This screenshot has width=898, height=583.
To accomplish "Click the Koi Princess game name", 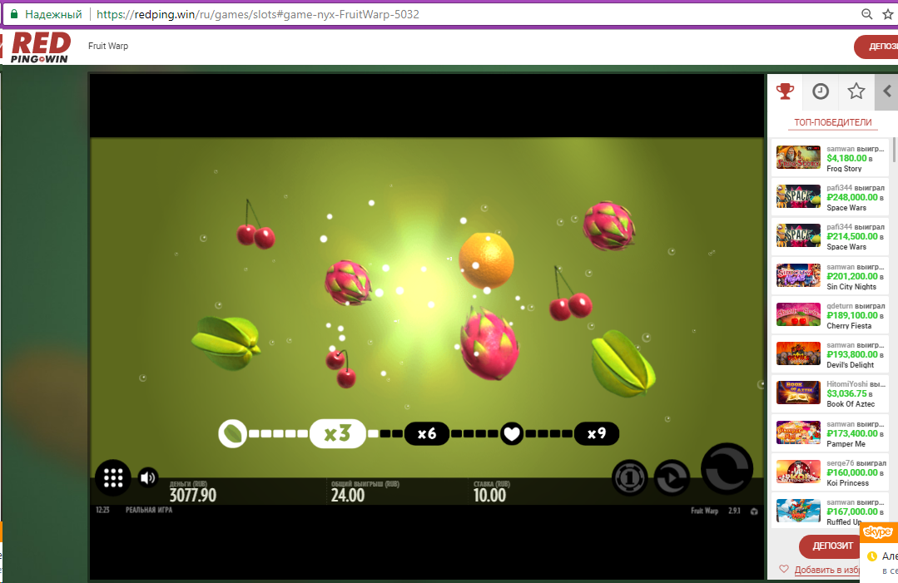I will (x=847, y=483).
